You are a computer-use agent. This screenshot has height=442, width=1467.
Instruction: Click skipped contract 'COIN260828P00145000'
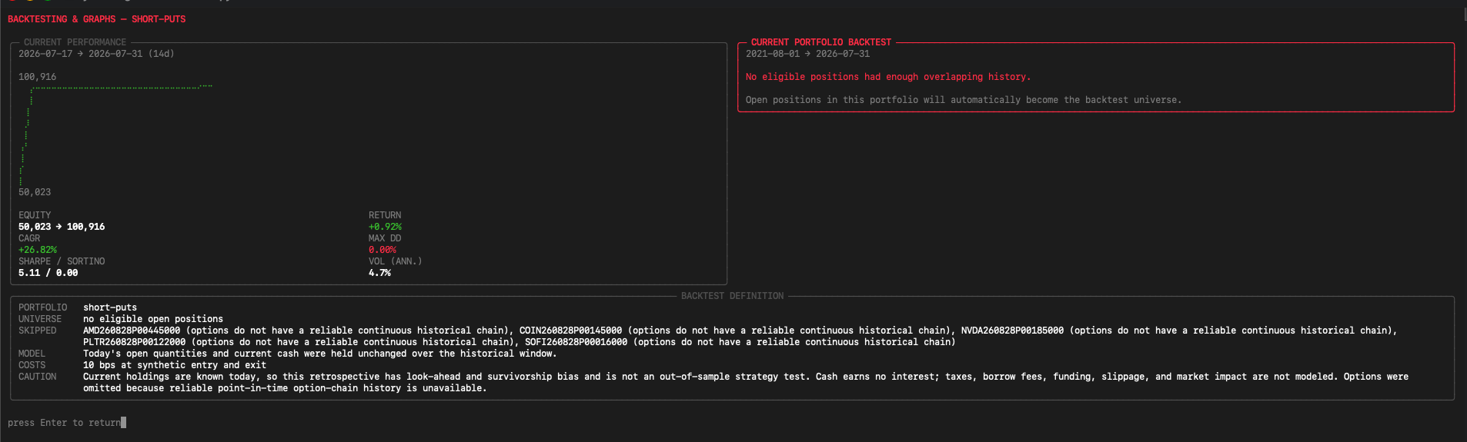point(571,331)
